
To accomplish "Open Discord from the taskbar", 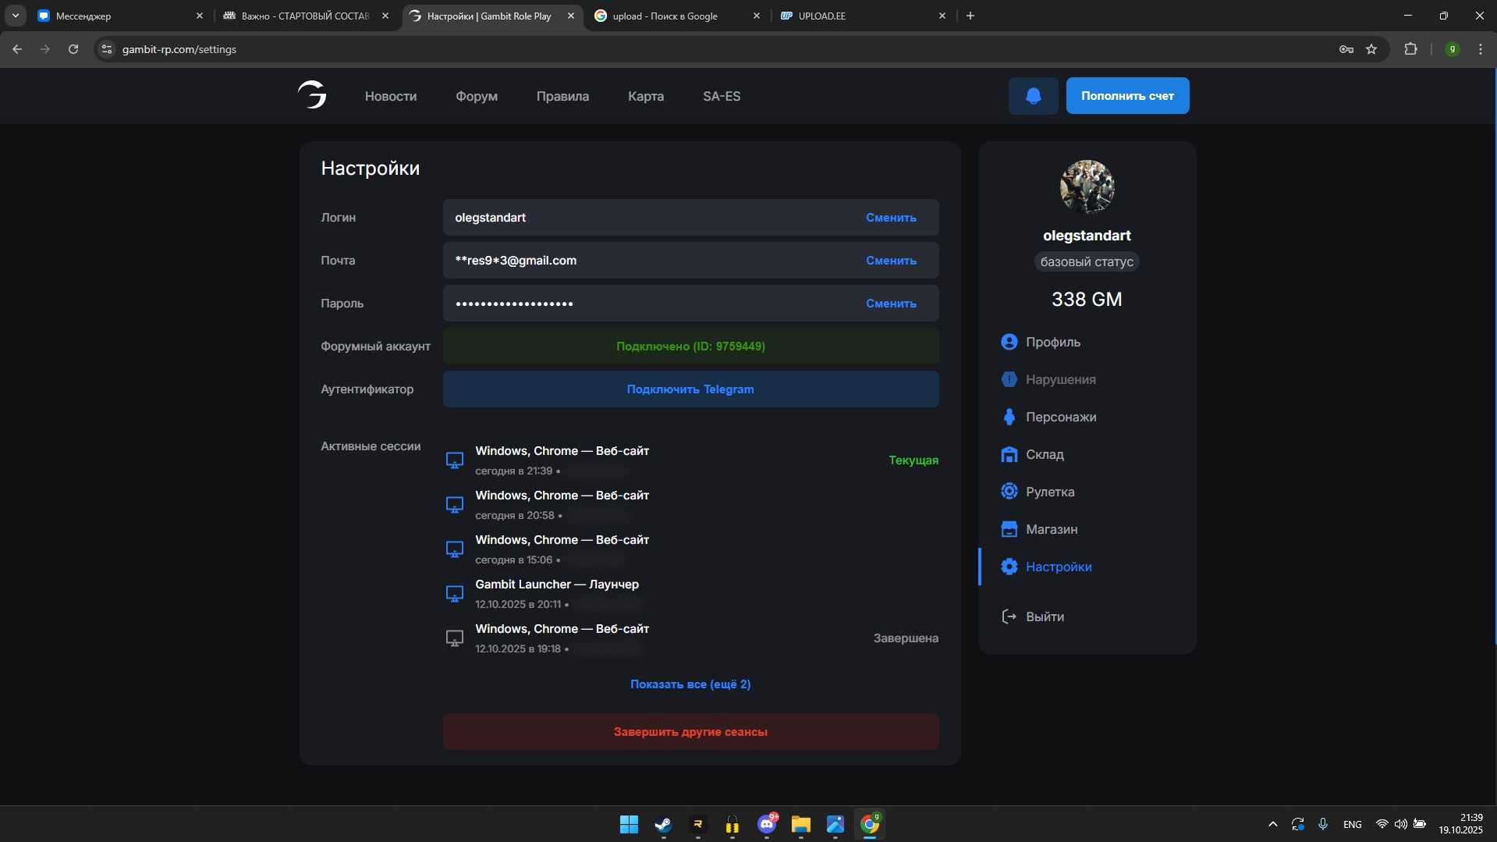I will [767, 824].
